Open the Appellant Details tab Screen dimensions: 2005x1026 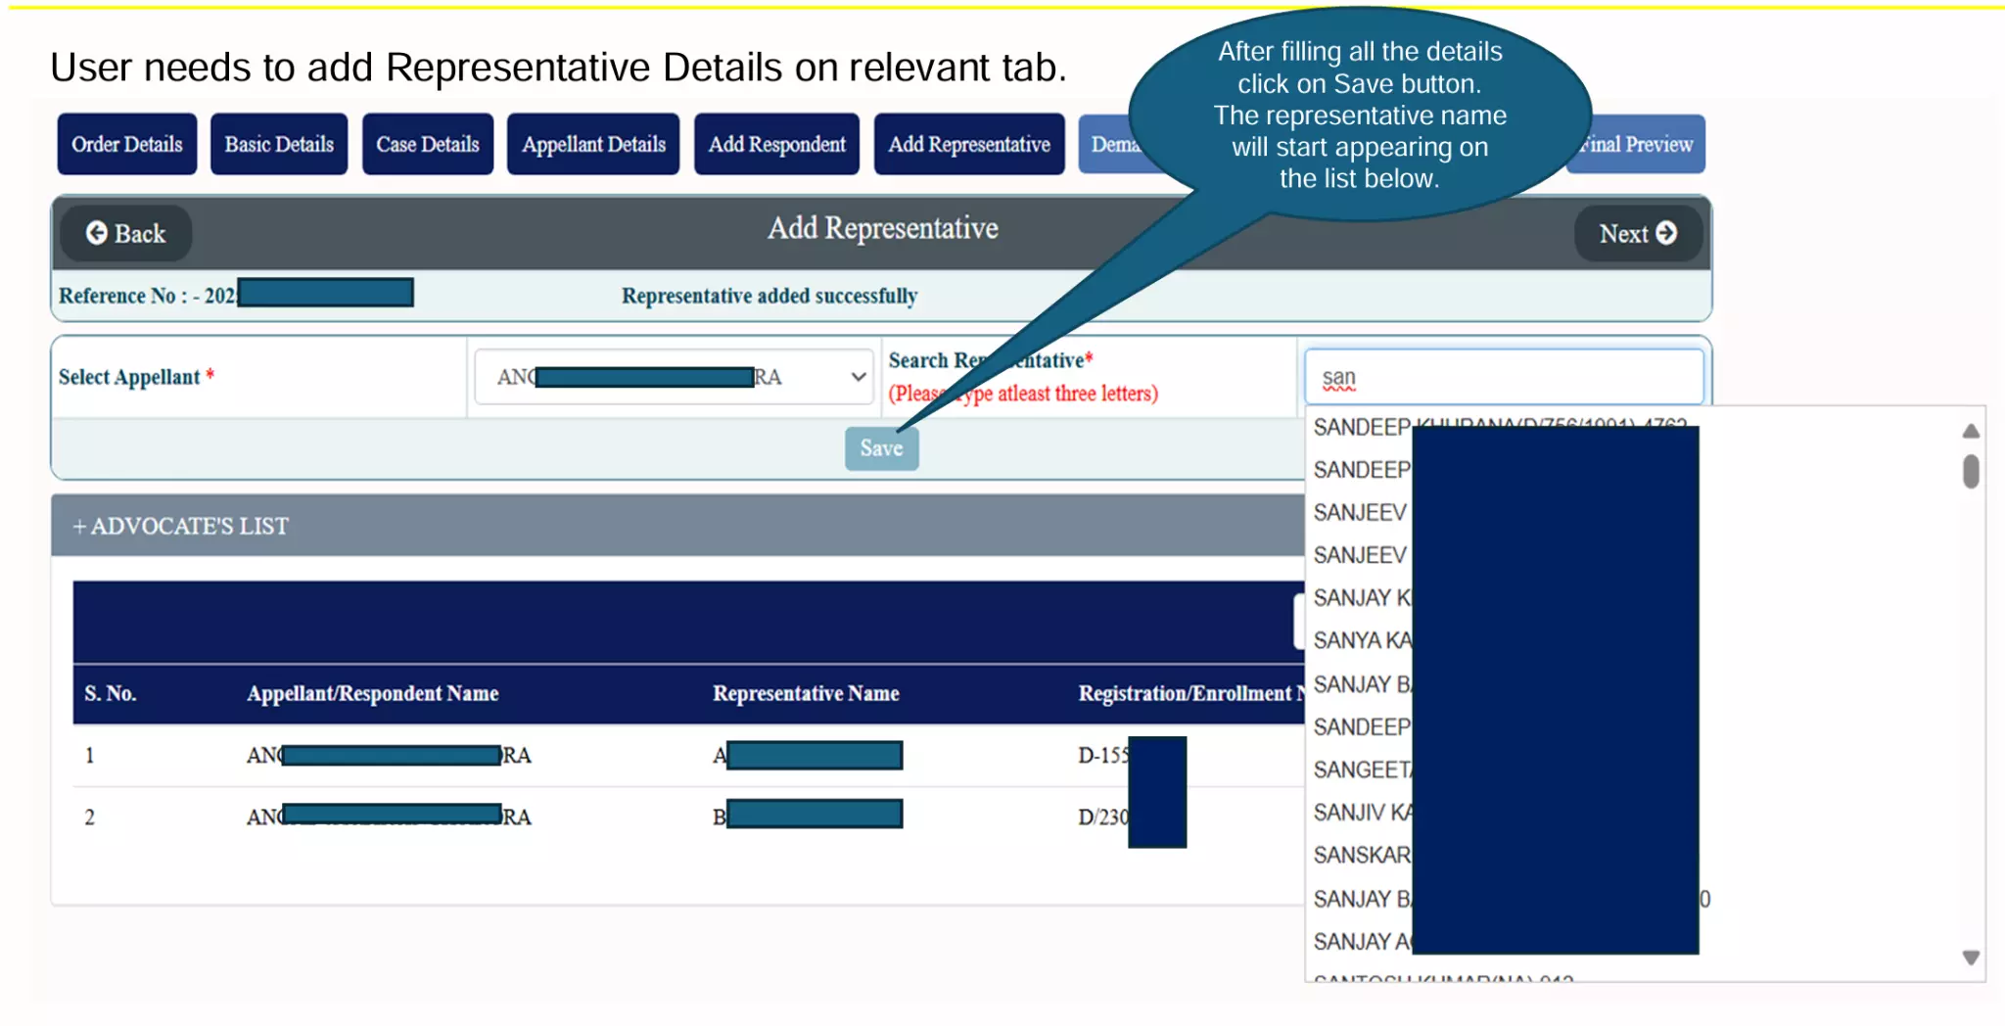coord(593,145)
